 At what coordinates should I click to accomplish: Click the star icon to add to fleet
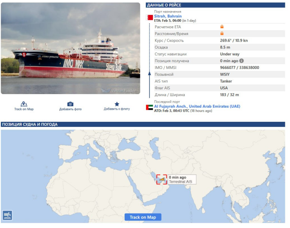click(117, 104)
